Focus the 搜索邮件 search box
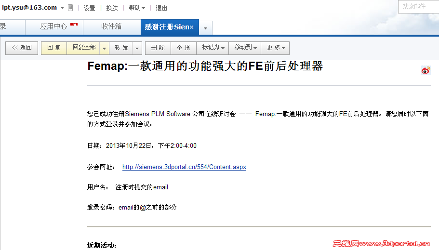Viewport: 439px width, 250px height. coord(419,6)
